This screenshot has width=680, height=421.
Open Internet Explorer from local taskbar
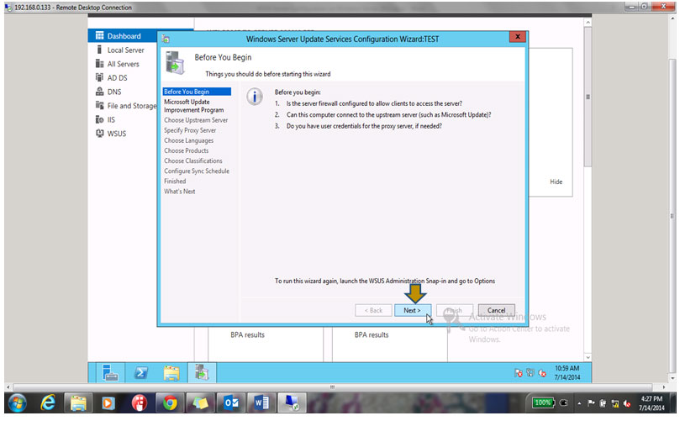click(x=48, y=403)
